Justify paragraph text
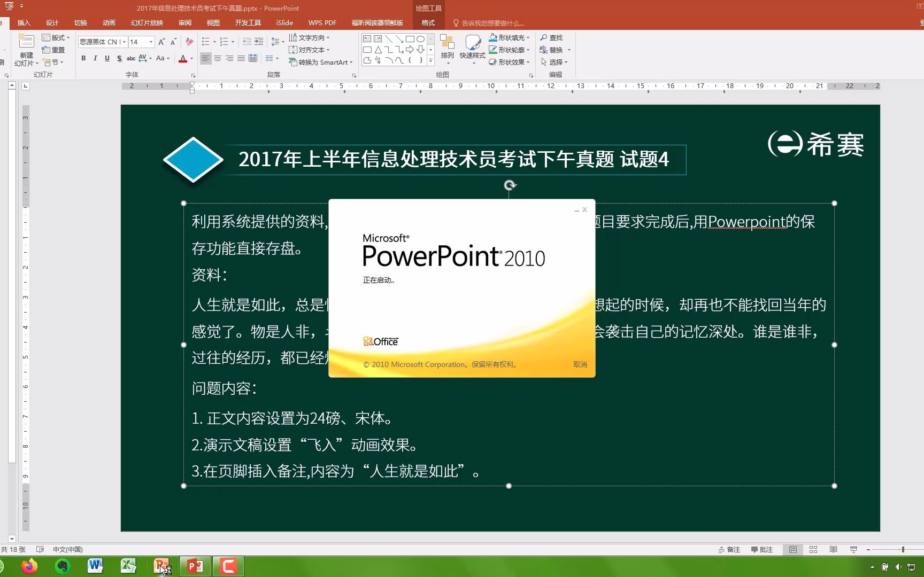Viewport: 924px width, 577px height. [x=241, y=58]
